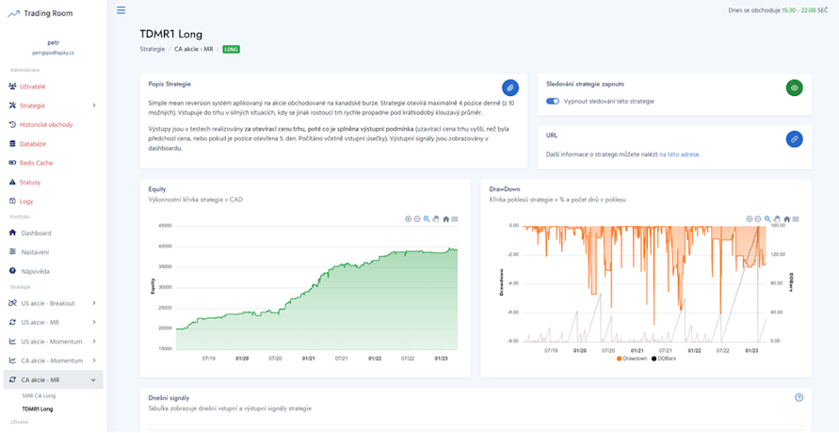The height and width of the screenshot is (433, 839).
Task: Toggle Drawdown series in chart legend
Action: click(634, 359)
